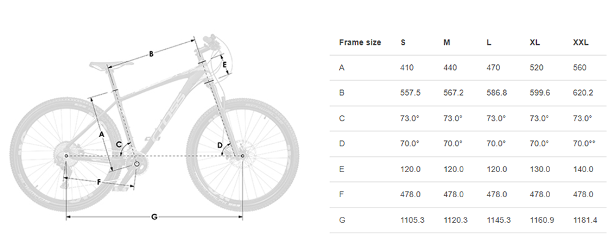The height and width of the screenshot is (245, 612).
Task: Click the F chainstay label
Action: [x=99, y=182]
